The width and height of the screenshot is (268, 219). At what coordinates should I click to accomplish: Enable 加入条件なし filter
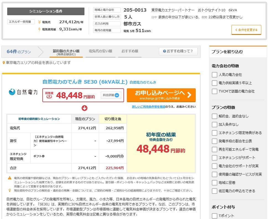point(215,125)
